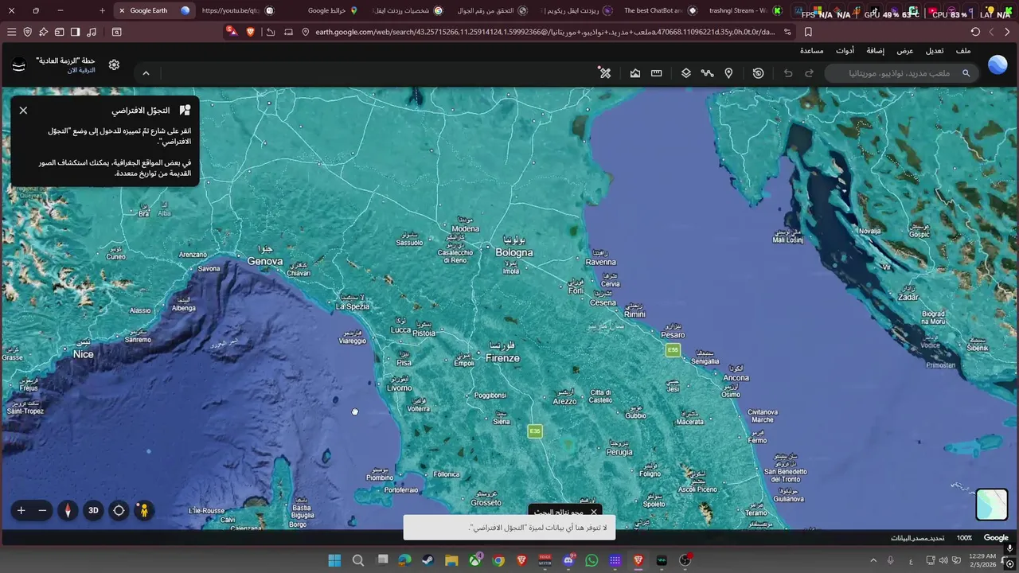Click the undo arrow in Earth toolbar
Image resolution: width=1019 pixels, height=573 pixels.
[788, 73]
